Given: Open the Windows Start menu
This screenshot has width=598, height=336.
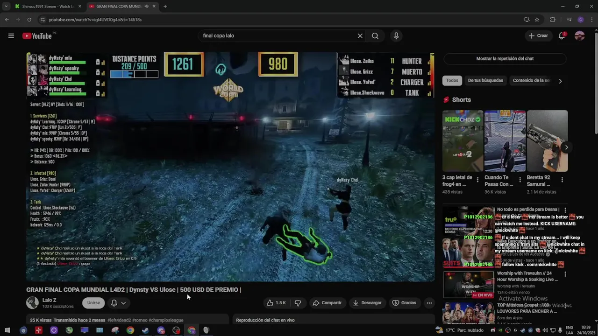Looking at the screenshot, I should [7, 330].
